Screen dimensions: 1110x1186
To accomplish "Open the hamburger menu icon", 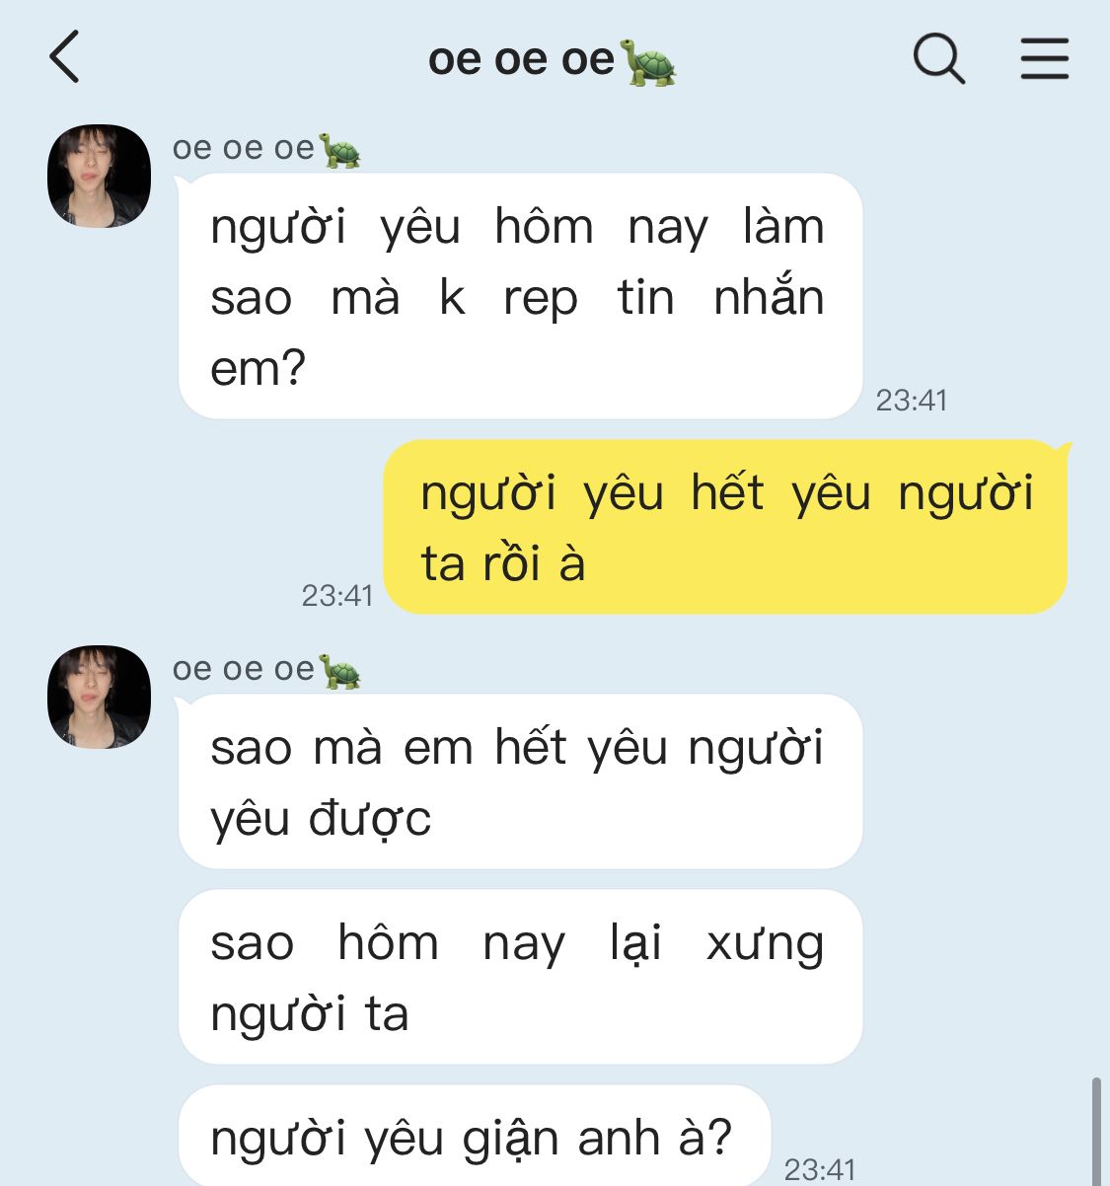I will point(1044,58).
